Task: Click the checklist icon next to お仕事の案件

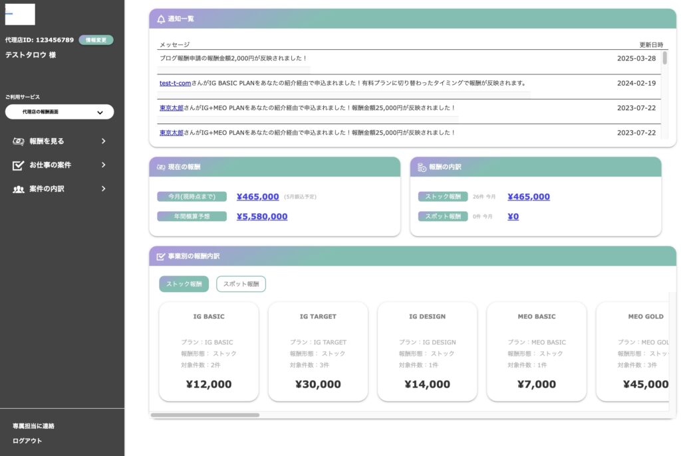Action: [19, 165]
